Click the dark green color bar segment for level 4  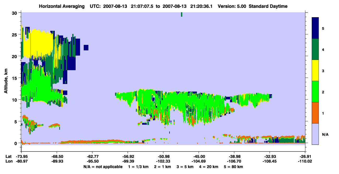(x=315, y=49)
